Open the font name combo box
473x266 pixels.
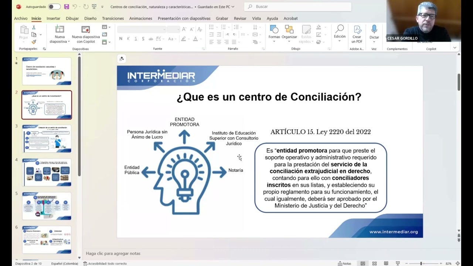[x=142, y=29]
